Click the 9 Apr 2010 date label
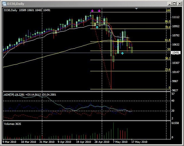 tap(64, 142)
